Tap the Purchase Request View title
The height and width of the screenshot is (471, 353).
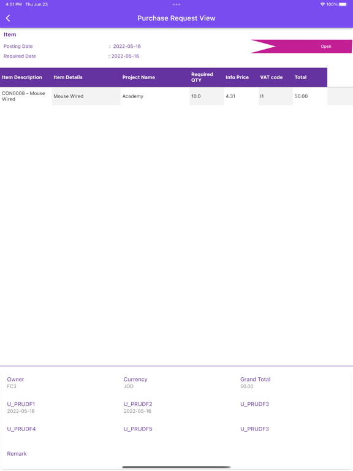[176, 18]
